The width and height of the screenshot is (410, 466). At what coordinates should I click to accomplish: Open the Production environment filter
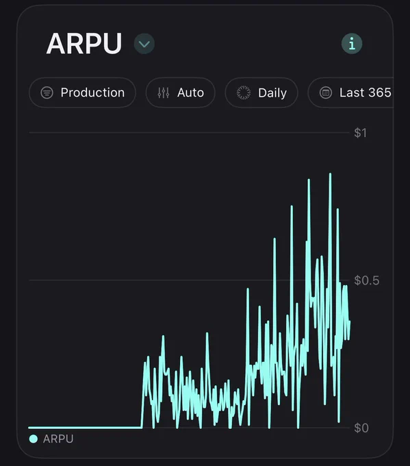[x=83, y=93]
